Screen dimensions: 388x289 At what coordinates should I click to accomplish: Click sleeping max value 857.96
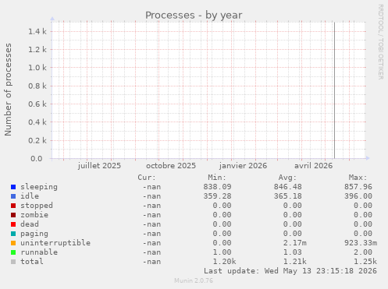pos(358,187)
